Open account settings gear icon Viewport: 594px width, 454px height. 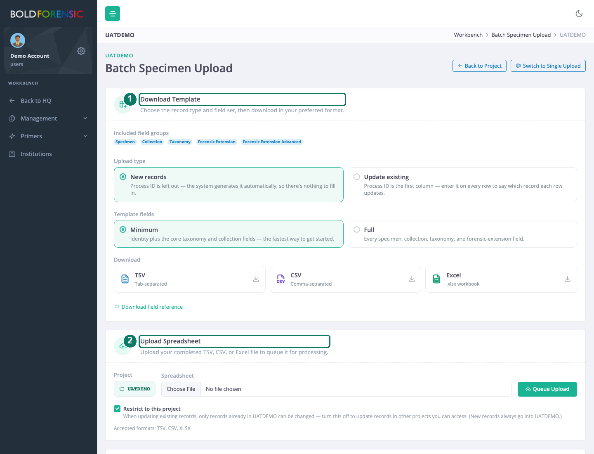[x=81, y=51]
